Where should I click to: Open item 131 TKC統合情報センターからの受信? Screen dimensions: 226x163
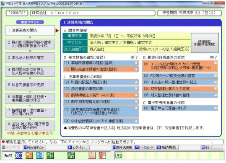point(180,66)
